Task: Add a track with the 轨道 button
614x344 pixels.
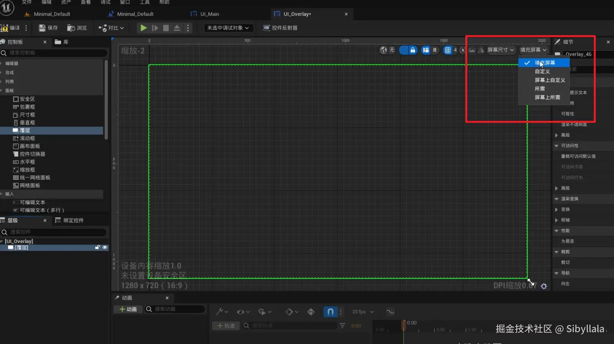Action: pyautogui.click(x=226, y=326)
